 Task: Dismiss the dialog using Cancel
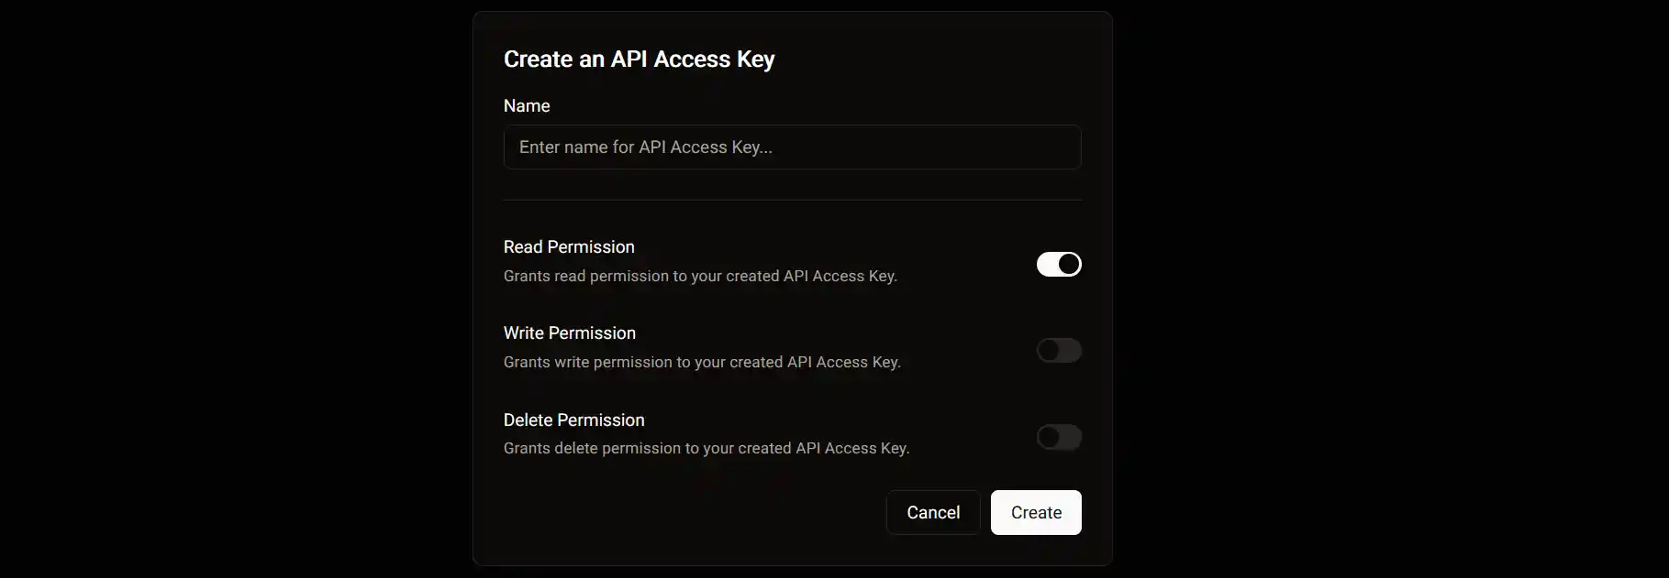tap(932, 512)
